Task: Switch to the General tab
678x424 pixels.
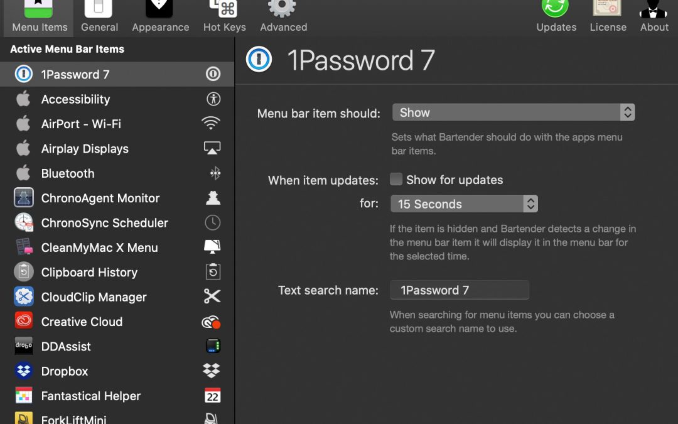Action: tap(99, 16)
